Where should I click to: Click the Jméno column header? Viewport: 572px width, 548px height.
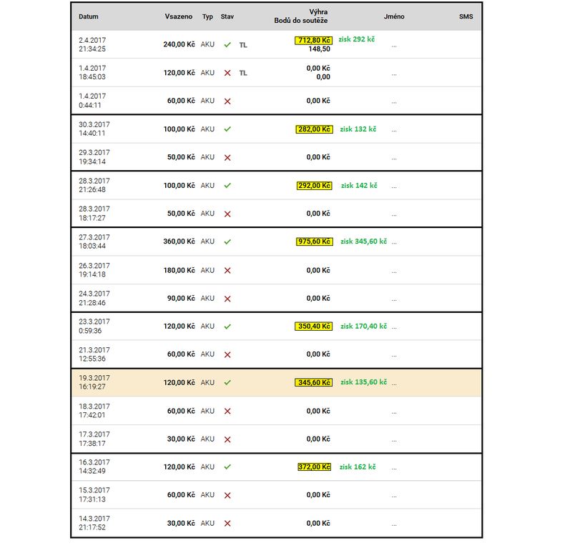coord(394,16)
